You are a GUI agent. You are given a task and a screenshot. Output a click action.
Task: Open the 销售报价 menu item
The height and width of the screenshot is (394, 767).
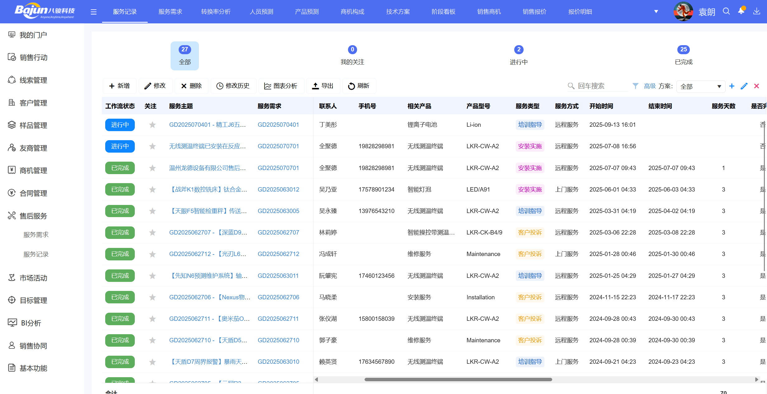click(534, 12)
